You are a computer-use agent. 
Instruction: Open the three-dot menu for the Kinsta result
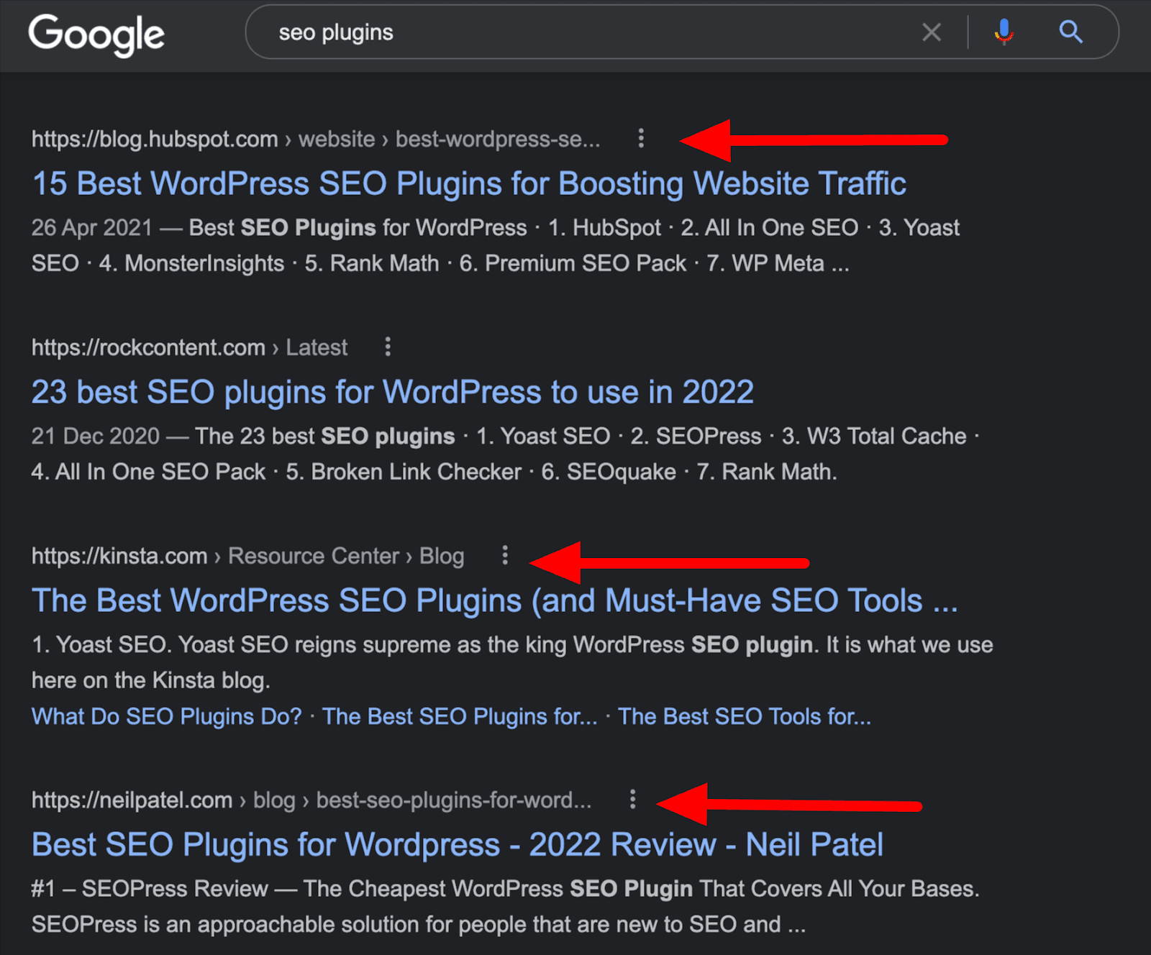[505, 555]
